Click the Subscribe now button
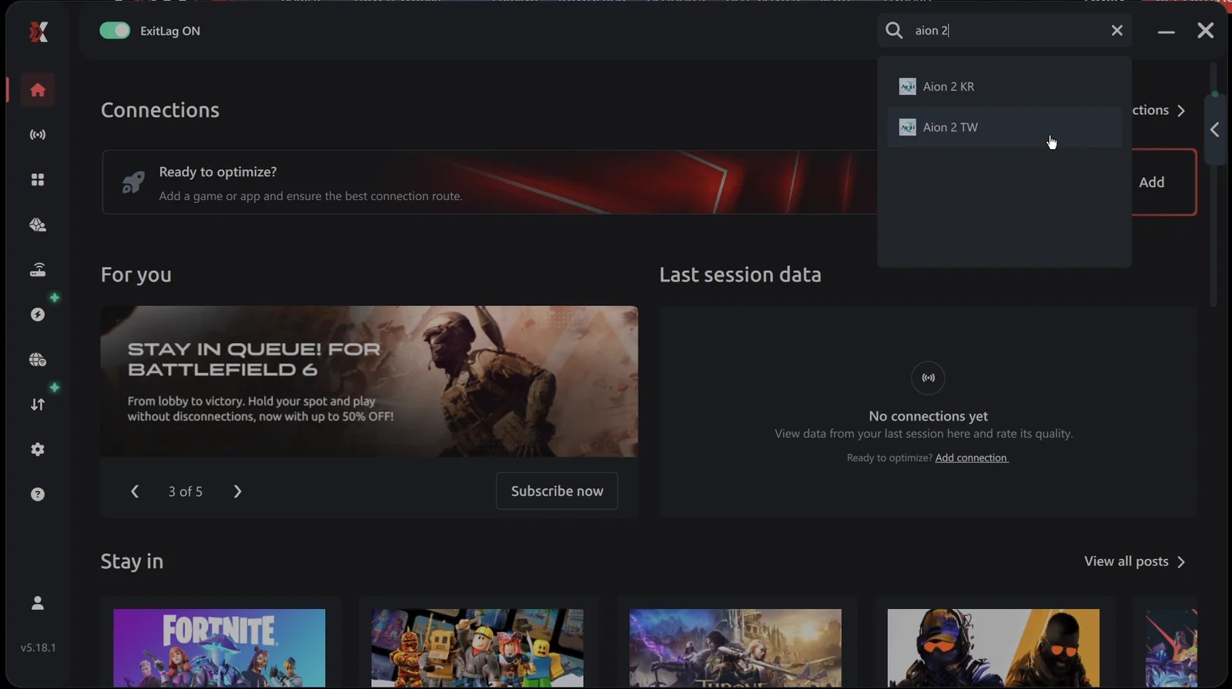This screenshot has width=1232, height=689. click(x=557, y=491)
